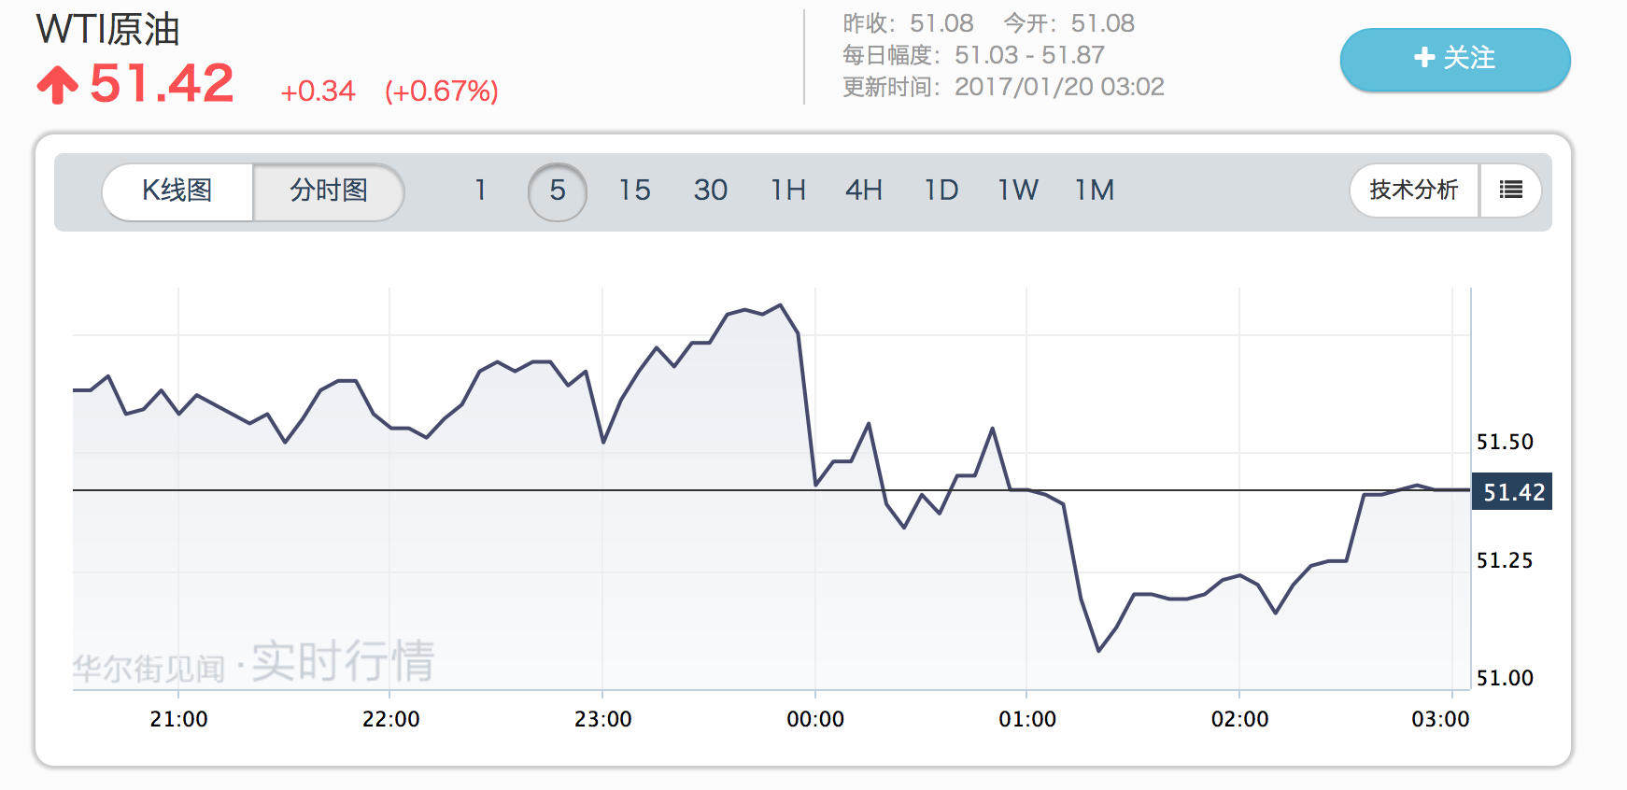The image size is (1627, 790).
Task: Set chart interval to 1H
Action: 787,190
